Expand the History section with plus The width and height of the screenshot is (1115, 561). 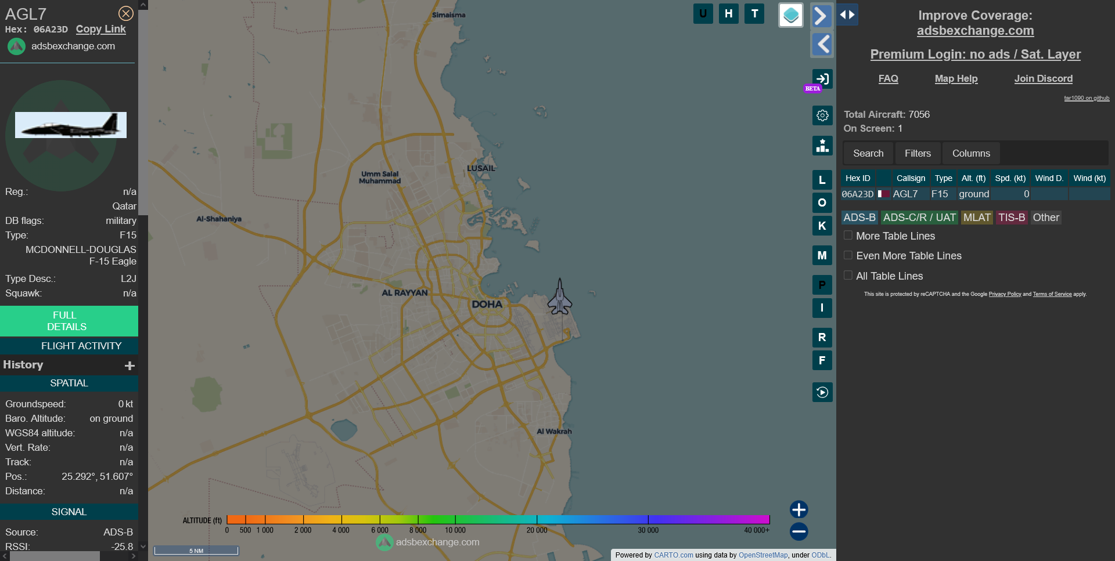click(130, 365)
